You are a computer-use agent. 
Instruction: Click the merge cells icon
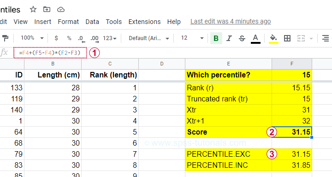pyautogui.click(x=301, y=38)
